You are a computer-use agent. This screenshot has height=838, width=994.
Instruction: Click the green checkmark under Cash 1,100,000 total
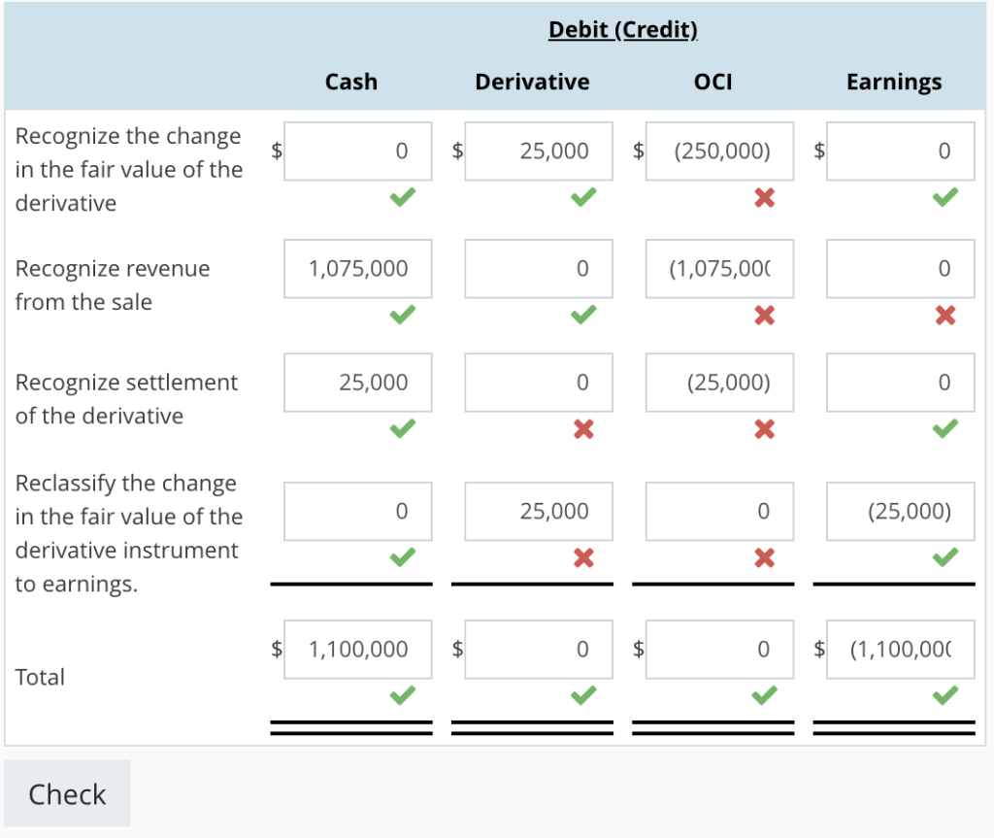tap(402, 694)
